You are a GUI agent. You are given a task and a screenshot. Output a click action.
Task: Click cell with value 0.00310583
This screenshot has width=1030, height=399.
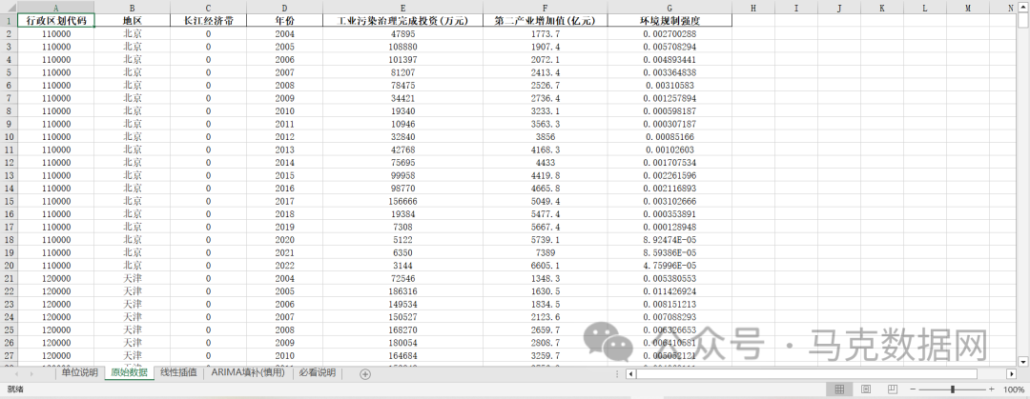tap(669, 86)
